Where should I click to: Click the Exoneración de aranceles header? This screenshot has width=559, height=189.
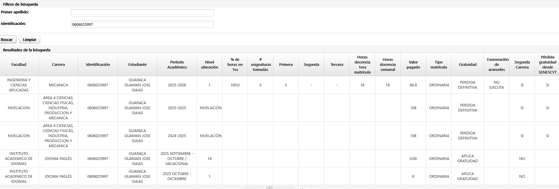tap(496, 64)
